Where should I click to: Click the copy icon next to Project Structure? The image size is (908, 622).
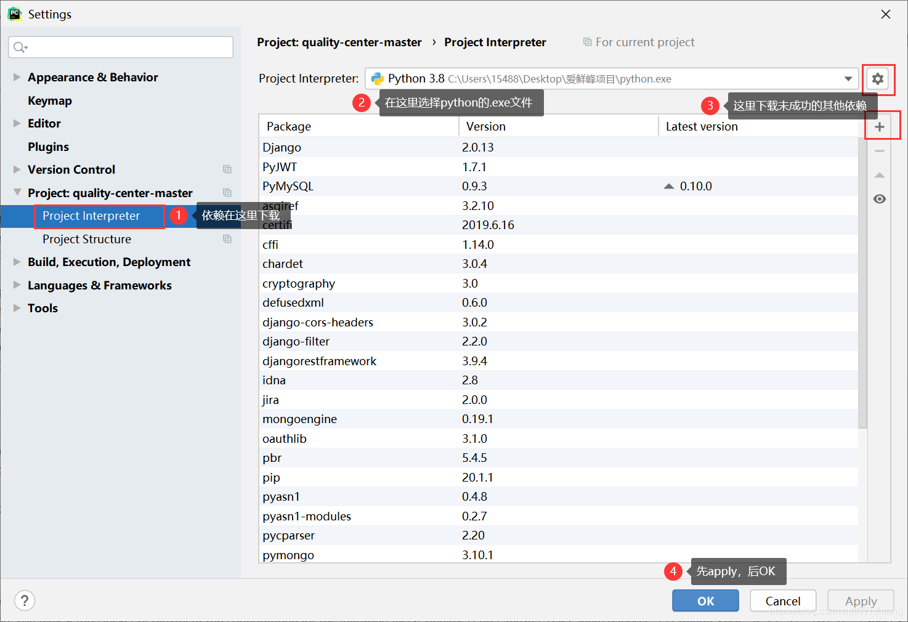(227, 239)
